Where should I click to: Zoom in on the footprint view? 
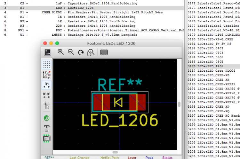pos(60,52)
